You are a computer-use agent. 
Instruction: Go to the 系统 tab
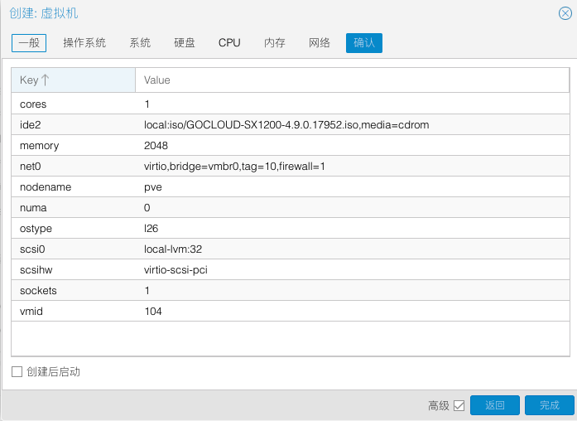tap(140, 43)
